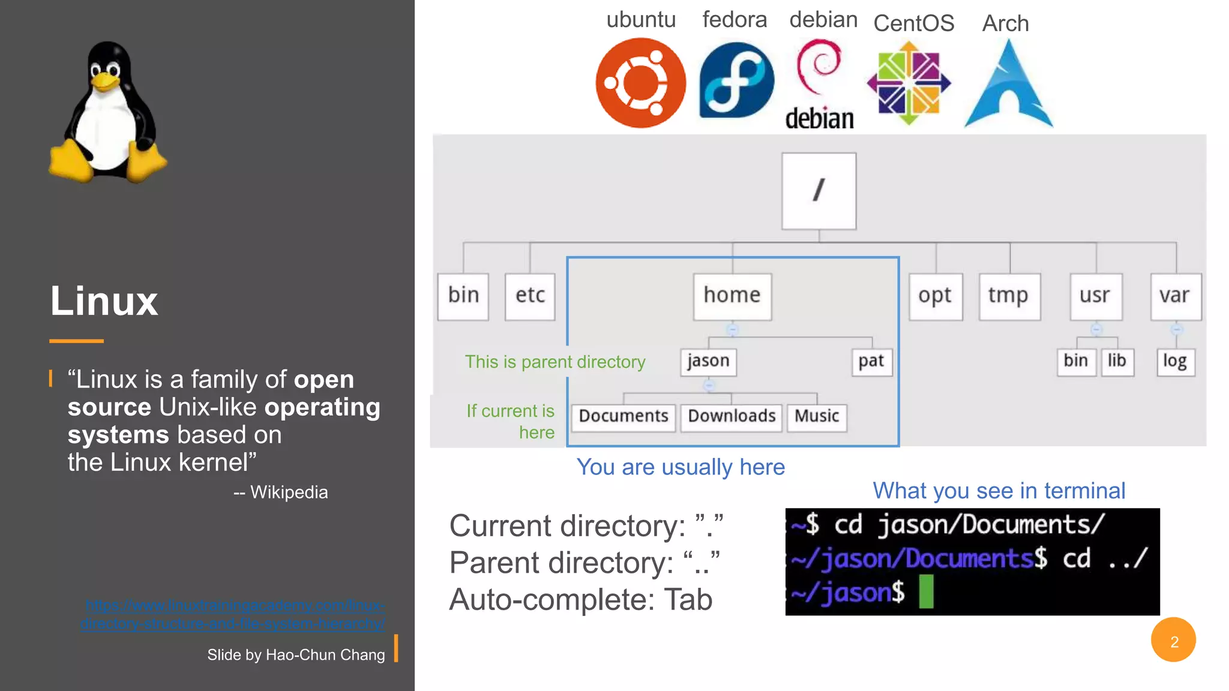Click the CentOS logo icon
This screenshot has height=691, width=1229.
pos(909,83)
